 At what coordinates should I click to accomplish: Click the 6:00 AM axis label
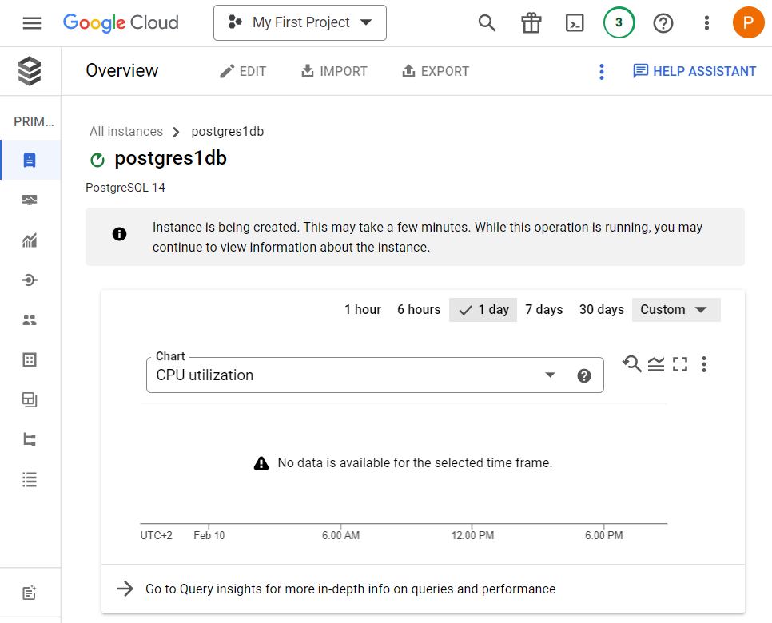click(x=340, y=535)
